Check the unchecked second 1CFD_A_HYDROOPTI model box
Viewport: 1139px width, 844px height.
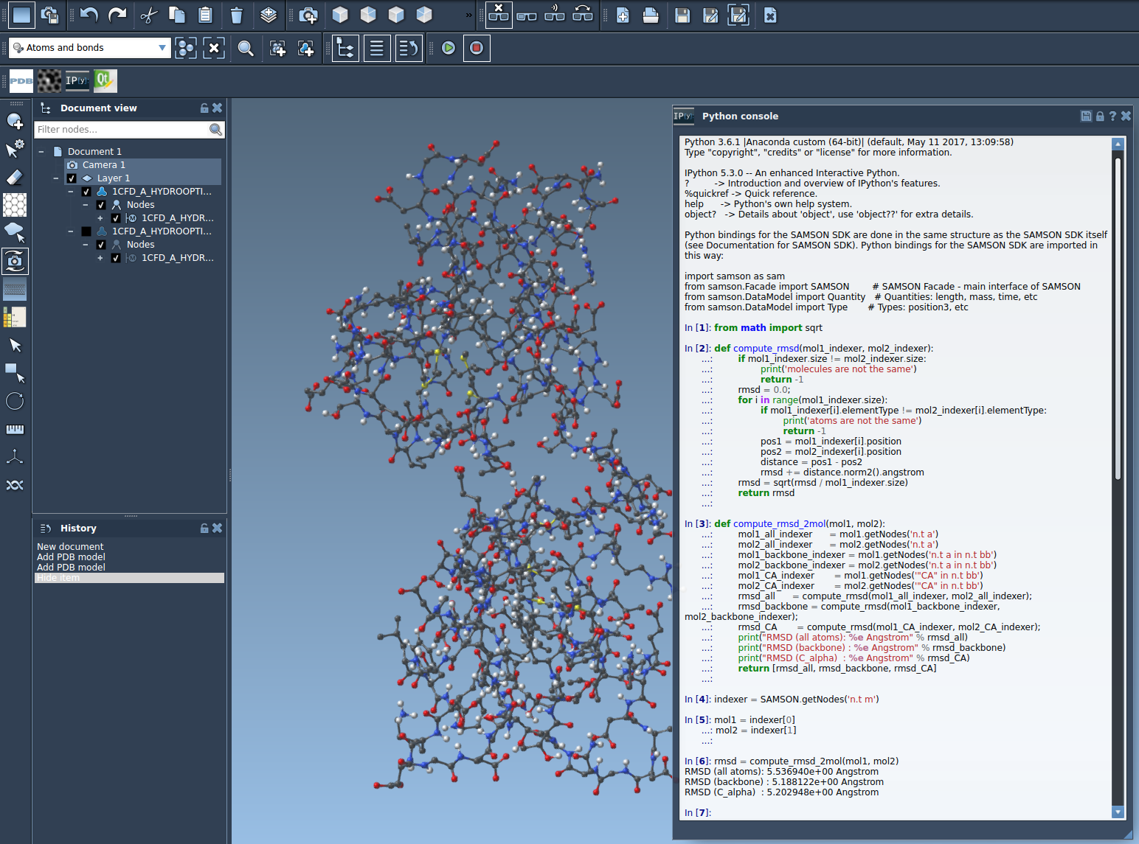click(86, 231)
